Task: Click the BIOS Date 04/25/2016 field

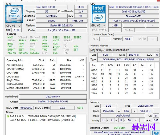Action: (26, 108)
